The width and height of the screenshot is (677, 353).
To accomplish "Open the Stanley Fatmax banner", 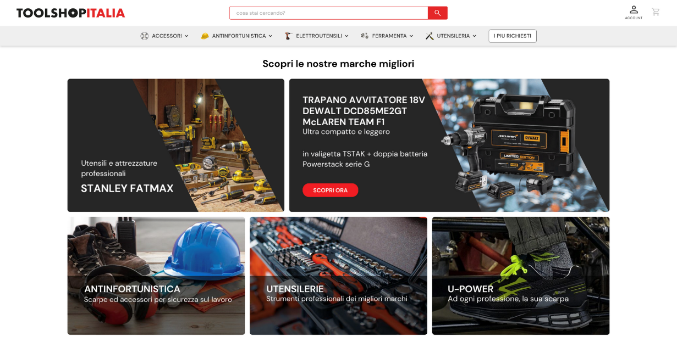I will pos(175,145).
